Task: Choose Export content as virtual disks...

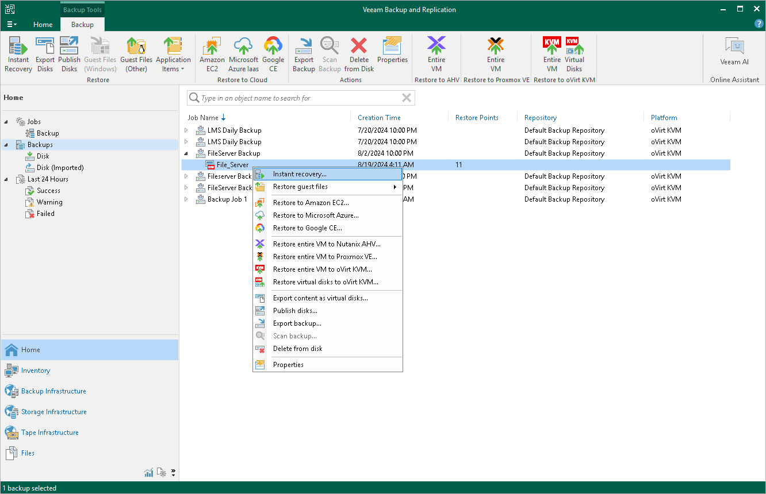Action: [x=328, y=298]
